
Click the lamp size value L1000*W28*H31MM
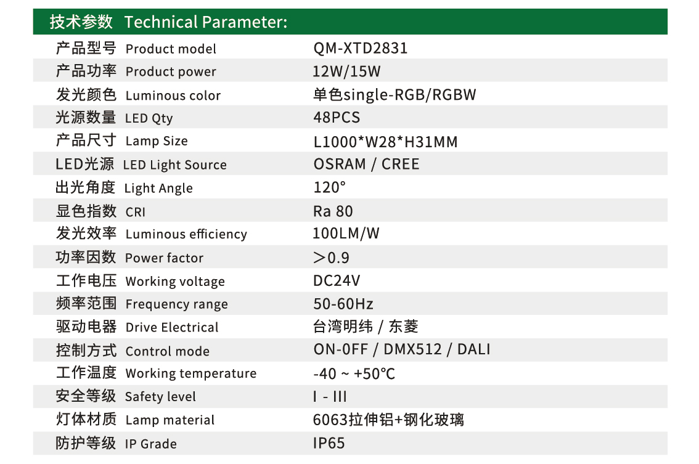[x=385, y=142]
